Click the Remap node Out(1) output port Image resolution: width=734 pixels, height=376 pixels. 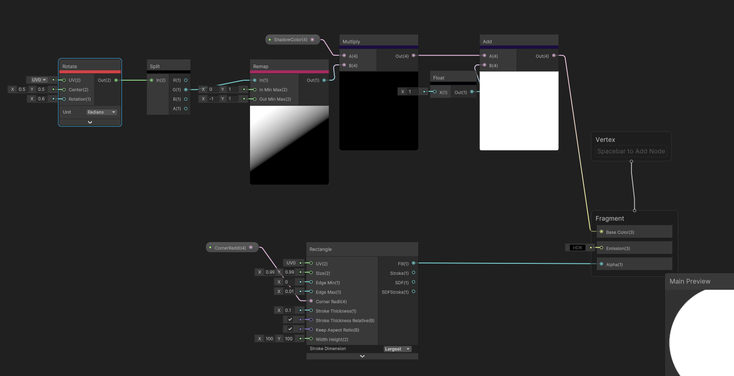point(324,80)
